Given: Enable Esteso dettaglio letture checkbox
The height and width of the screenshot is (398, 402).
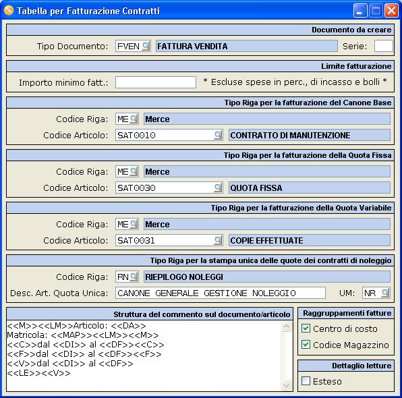Looking at the screenshot, I should pyautogui.click(x=306, y=381).
